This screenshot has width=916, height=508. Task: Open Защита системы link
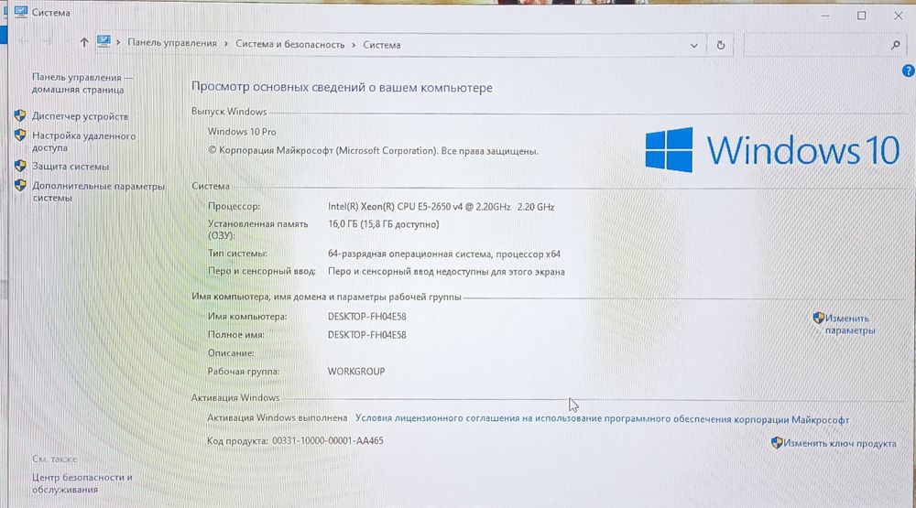(x=71, y=167)
